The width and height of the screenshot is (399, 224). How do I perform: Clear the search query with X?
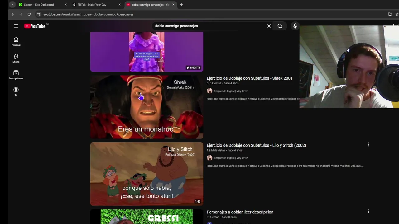coord(269,26)
